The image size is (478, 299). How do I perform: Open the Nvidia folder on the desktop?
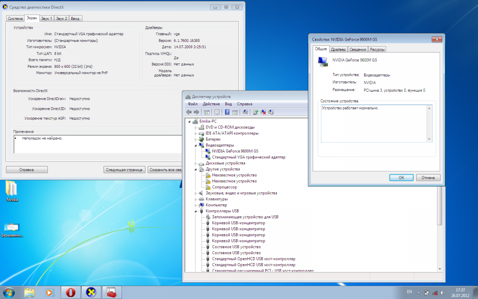pyautogui.click(x=12, y=191)
